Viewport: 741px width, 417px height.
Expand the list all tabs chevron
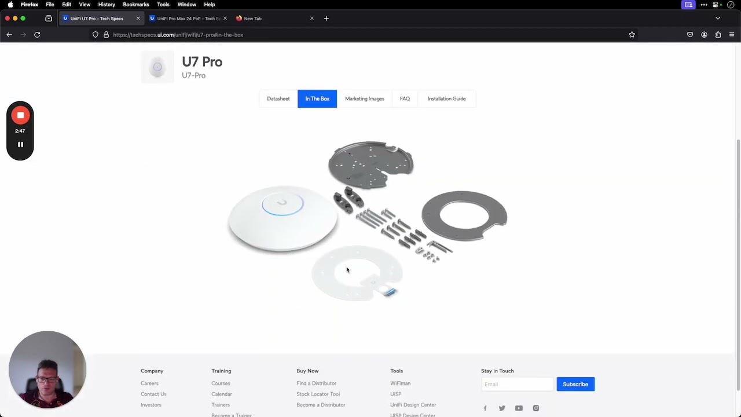pos(718,19)
